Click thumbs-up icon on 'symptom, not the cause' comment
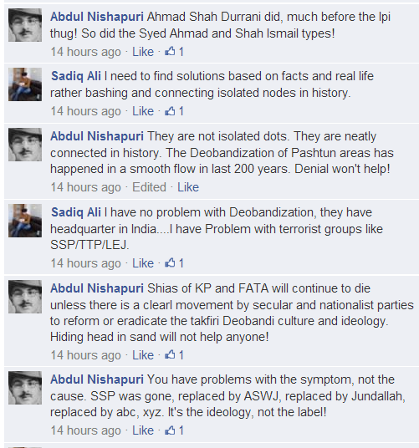419x448 pixels. [x=170, y=430]
